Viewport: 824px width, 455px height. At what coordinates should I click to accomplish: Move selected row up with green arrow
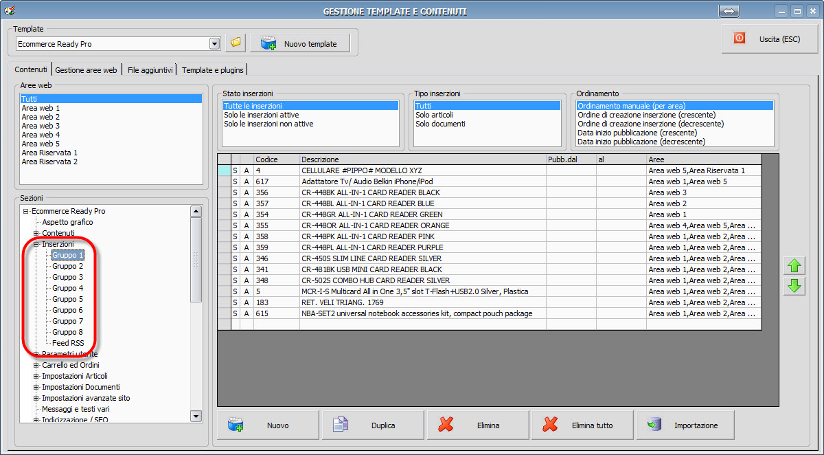795,265
